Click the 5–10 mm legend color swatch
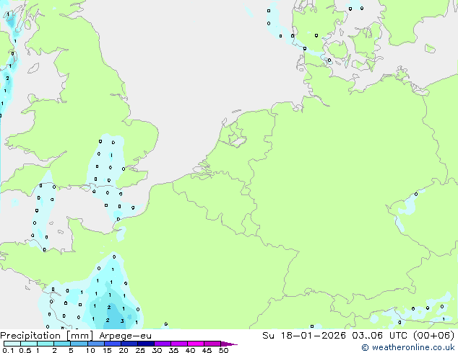The width and height of the screenshot is (458, 353). click(x=79, y=344)
